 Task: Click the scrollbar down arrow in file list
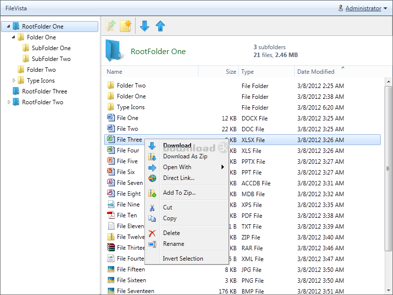[388, 291]
